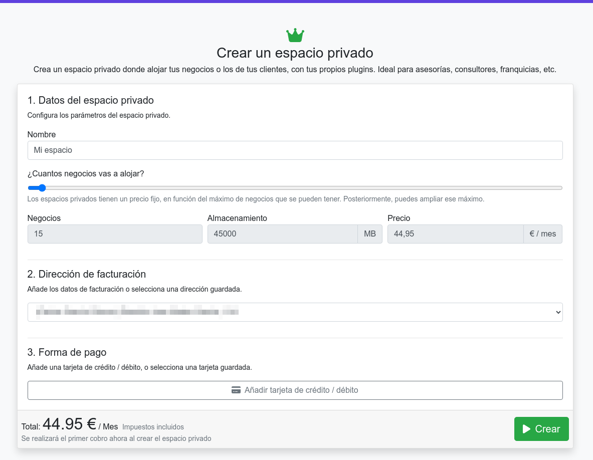Click the 'Crear un espacio privado' heading
The width and height of the screenshot is (593, 460).
[295, 53]
